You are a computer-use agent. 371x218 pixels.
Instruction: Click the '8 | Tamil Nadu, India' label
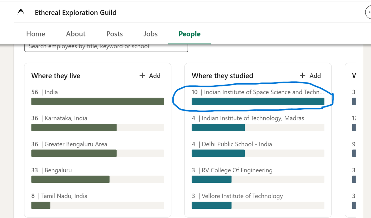click(x=59, y=196)
